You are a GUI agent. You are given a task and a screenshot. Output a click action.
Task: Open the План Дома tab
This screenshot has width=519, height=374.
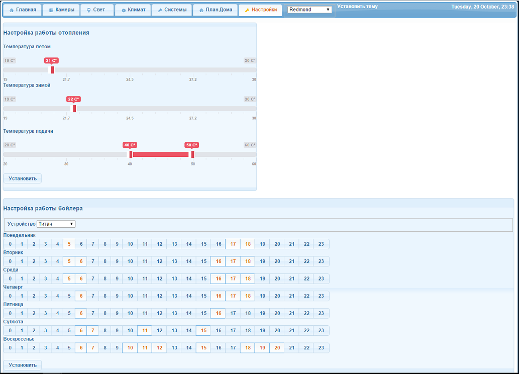click(216, 10)
